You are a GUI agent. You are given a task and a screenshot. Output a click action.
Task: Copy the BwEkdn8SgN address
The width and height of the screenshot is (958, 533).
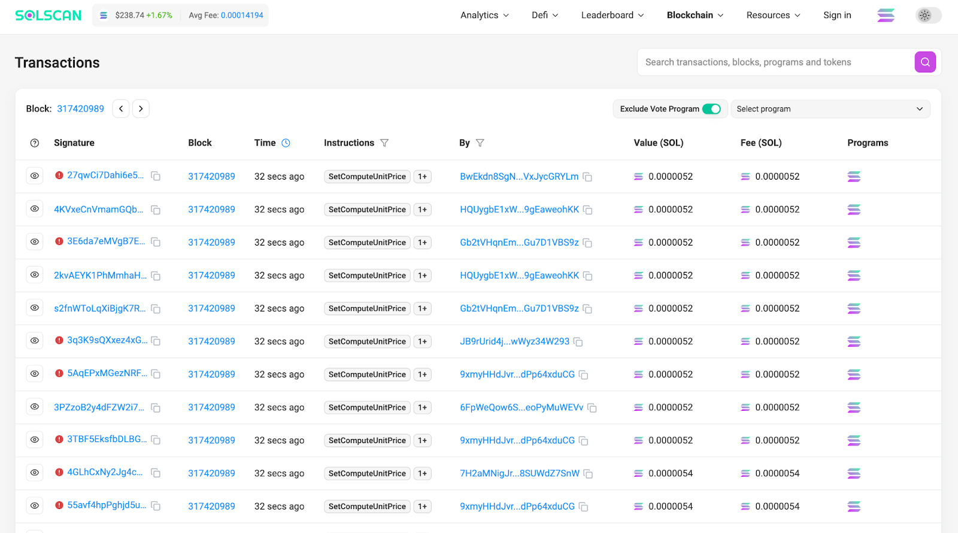coord(587,177)
